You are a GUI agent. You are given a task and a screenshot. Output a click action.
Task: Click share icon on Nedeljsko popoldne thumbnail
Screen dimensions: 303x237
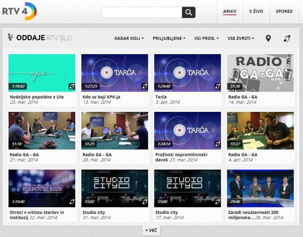tap(71, 86)
